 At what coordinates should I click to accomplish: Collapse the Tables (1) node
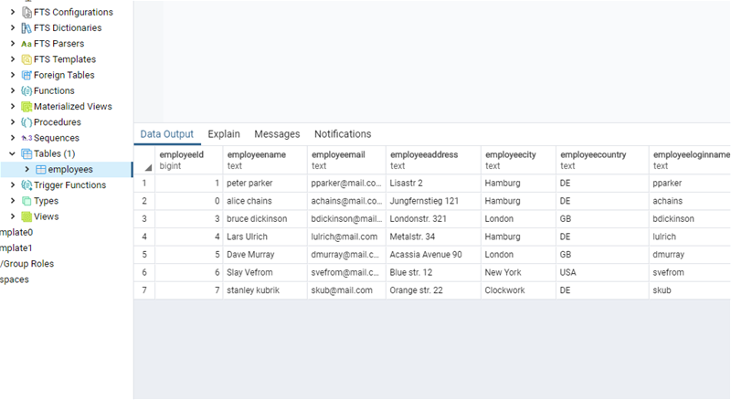tap(13, 153)
